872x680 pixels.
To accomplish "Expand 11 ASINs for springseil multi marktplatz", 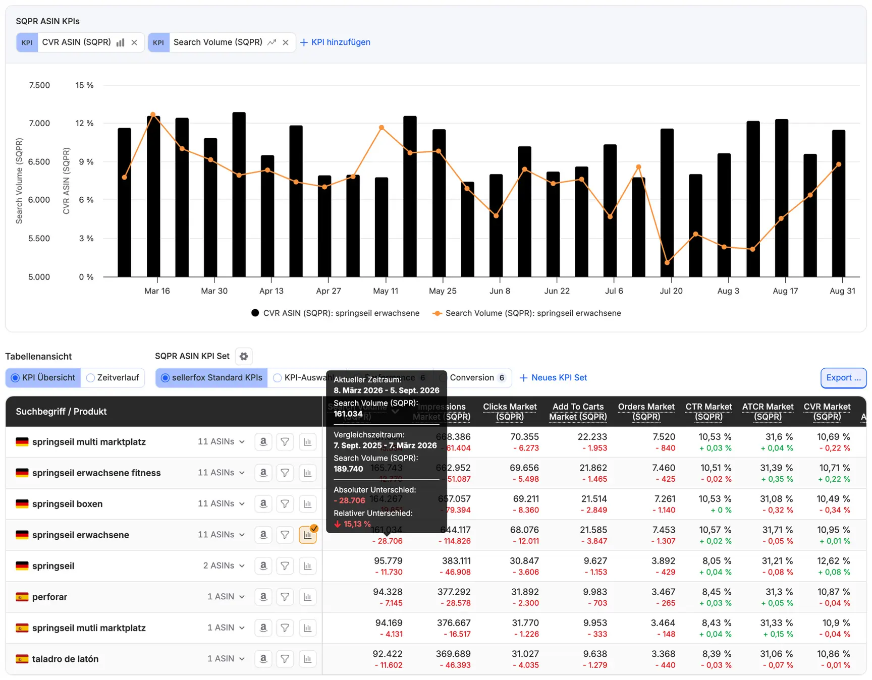I will [x=221, y=442].
